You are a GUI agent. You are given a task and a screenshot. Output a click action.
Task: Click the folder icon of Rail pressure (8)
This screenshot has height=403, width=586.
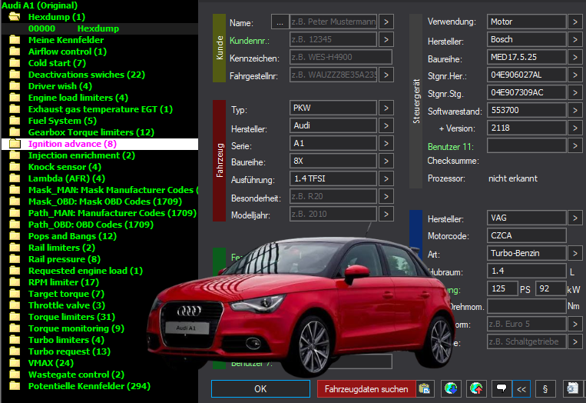tap(15, 259)
